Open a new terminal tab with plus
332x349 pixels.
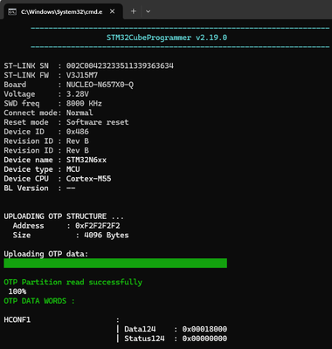[134, 11]
